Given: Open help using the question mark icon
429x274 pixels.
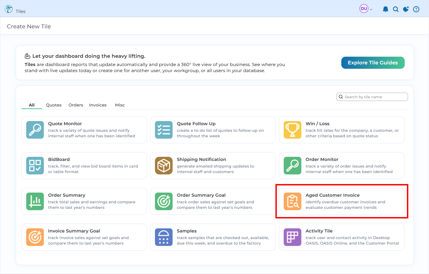Looking at the screenshot, I should click(416, 9).
